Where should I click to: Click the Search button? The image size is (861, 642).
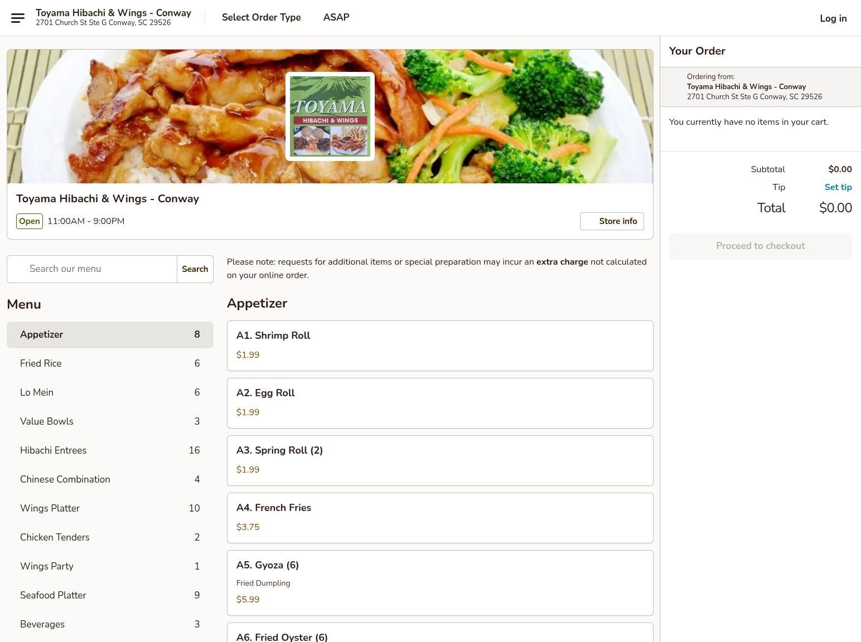click(195, 269)
